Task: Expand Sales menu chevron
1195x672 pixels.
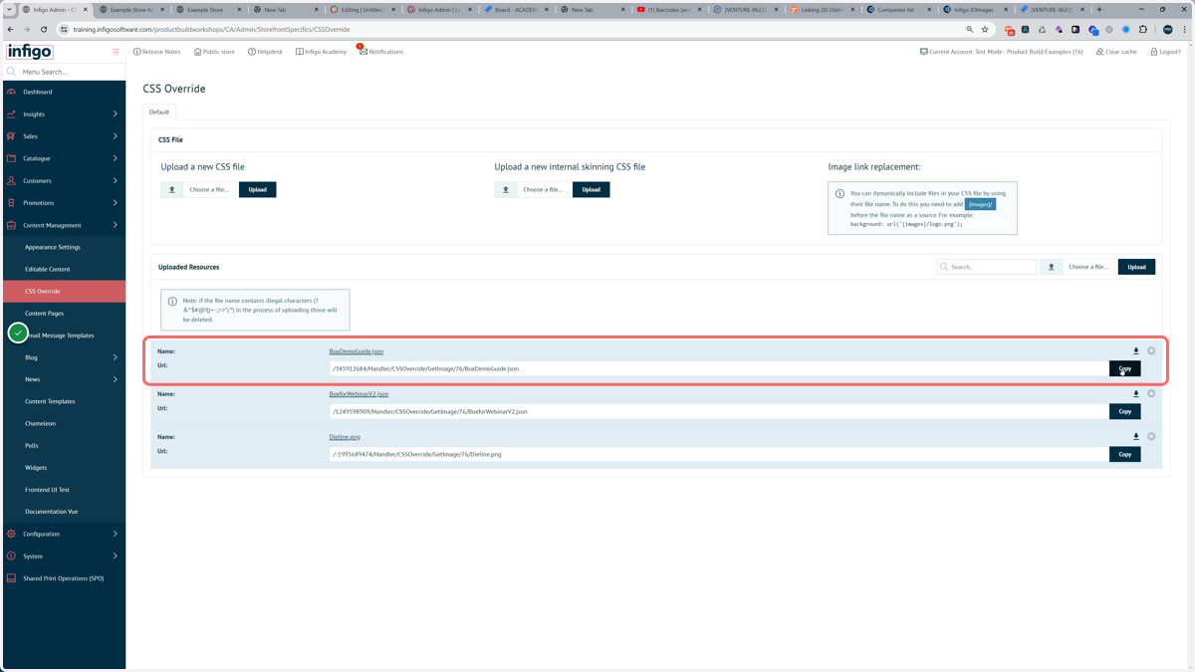Action: point(116,136)
